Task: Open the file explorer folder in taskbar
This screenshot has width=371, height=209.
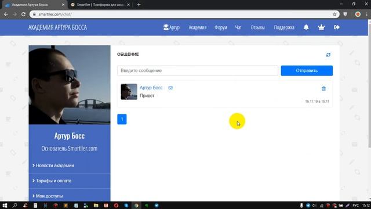Action: pos(96,206)
